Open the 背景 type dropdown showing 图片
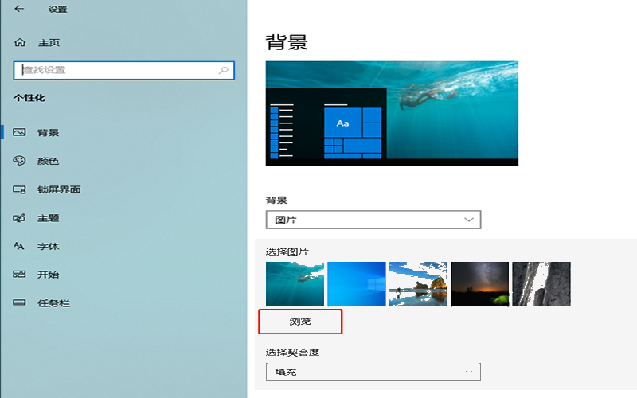Screen dimensions: 637x398 (x=373, y=220)
